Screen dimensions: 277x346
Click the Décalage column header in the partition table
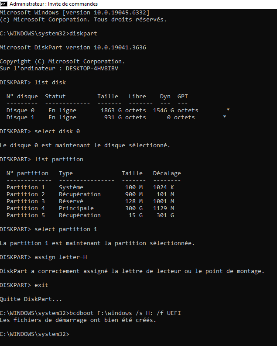(x=167, y=173)
